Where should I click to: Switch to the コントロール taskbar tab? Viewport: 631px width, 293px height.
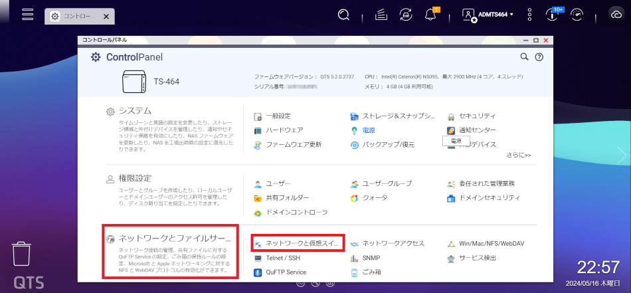[80, 17]
